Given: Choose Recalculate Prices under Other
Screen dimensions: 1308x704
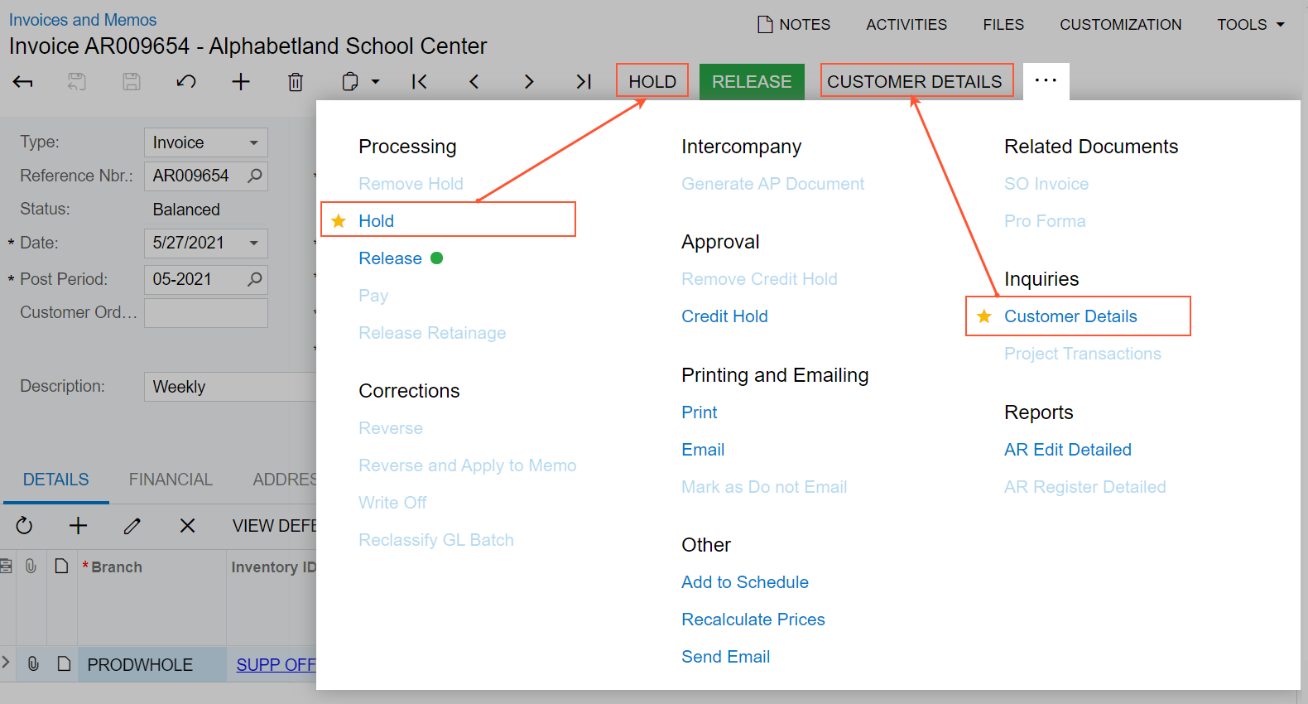Looking at the screenshot, I should click(753, 620).
